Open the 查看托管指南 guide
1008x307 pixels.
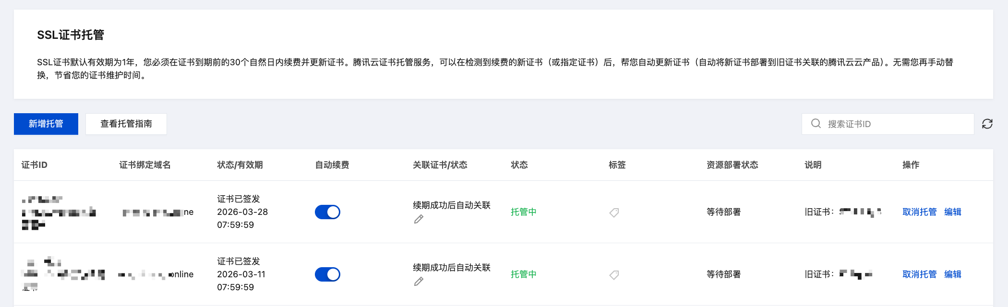point(126,124)
